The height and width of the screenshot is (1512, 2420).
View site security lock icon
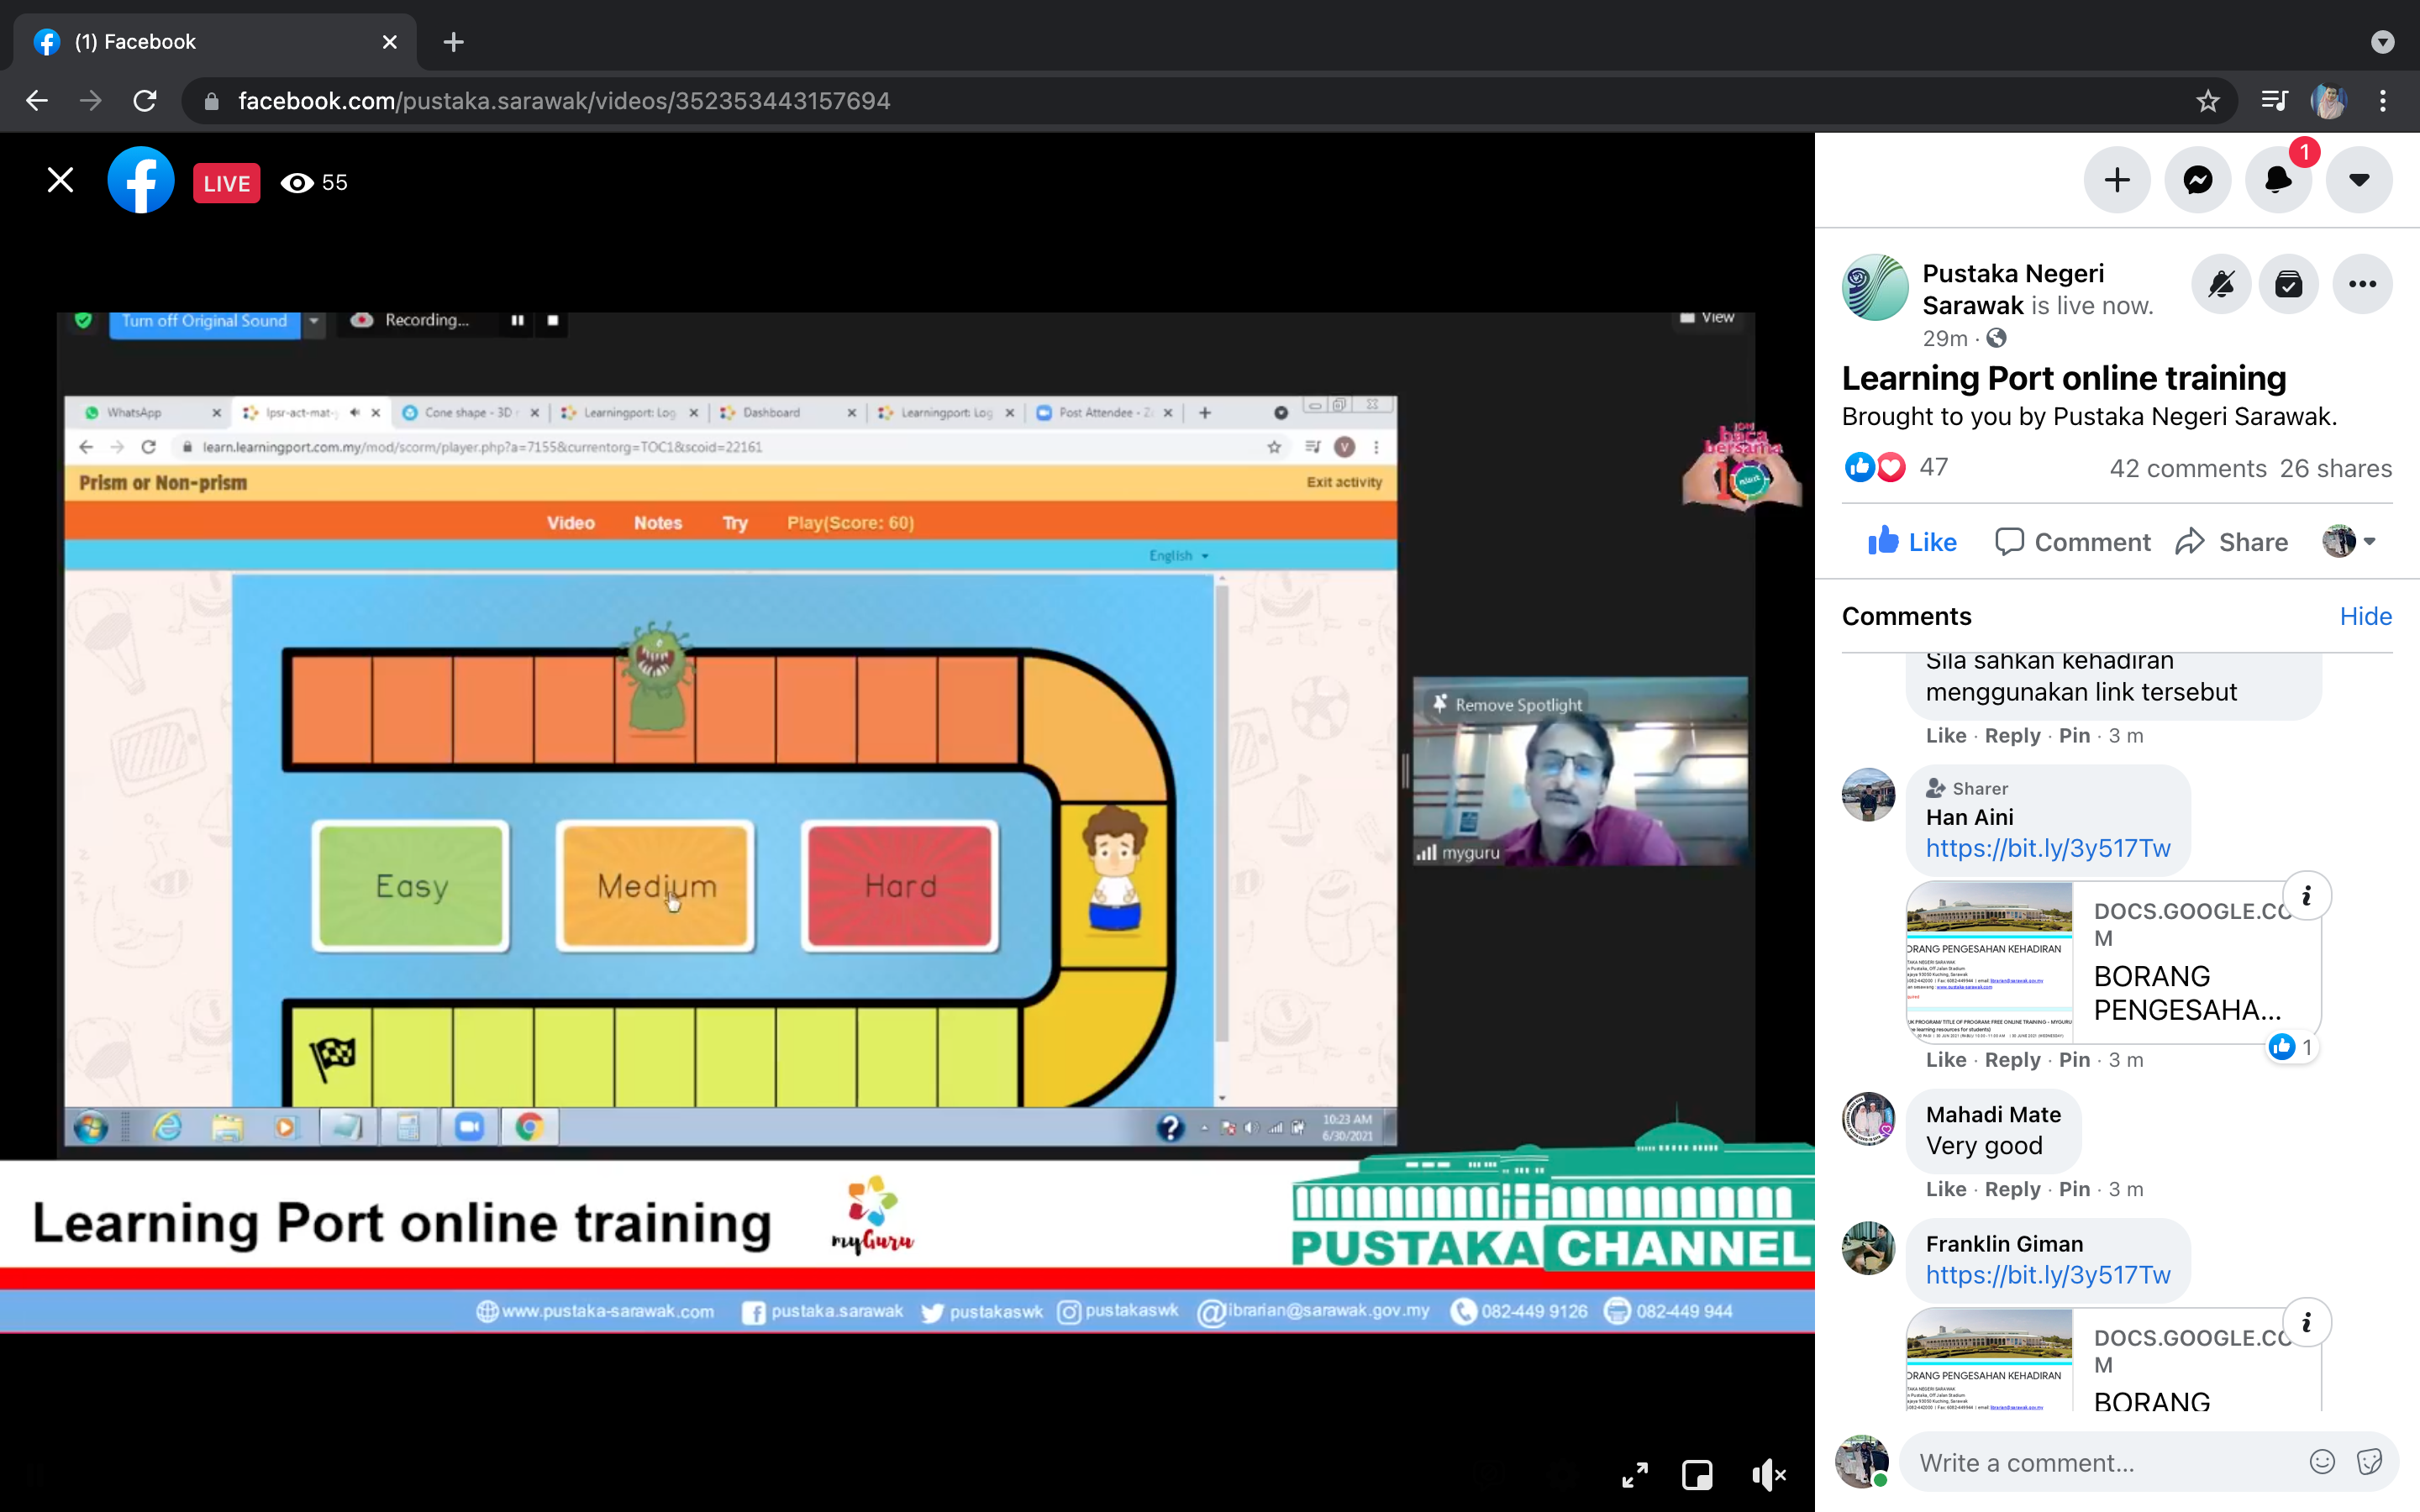[211, 101]
